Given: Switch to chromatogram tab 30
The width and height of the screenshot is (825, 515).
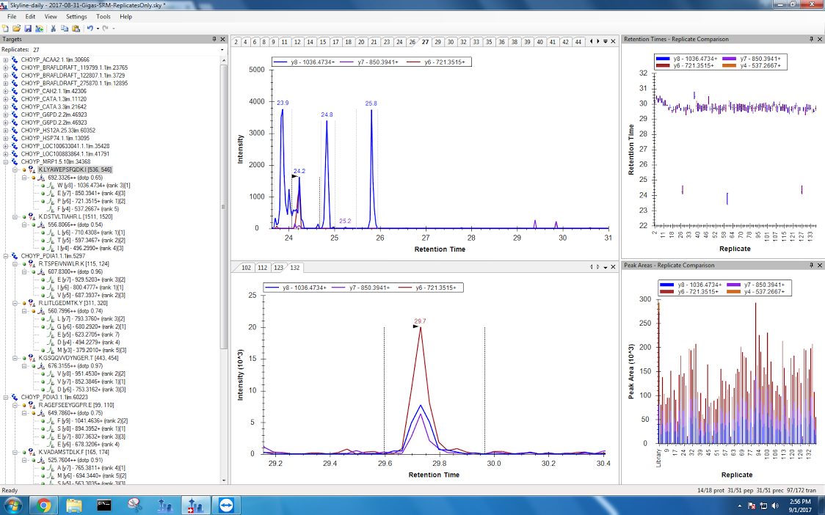Looking at the screenshot, I should pos(451,42).
